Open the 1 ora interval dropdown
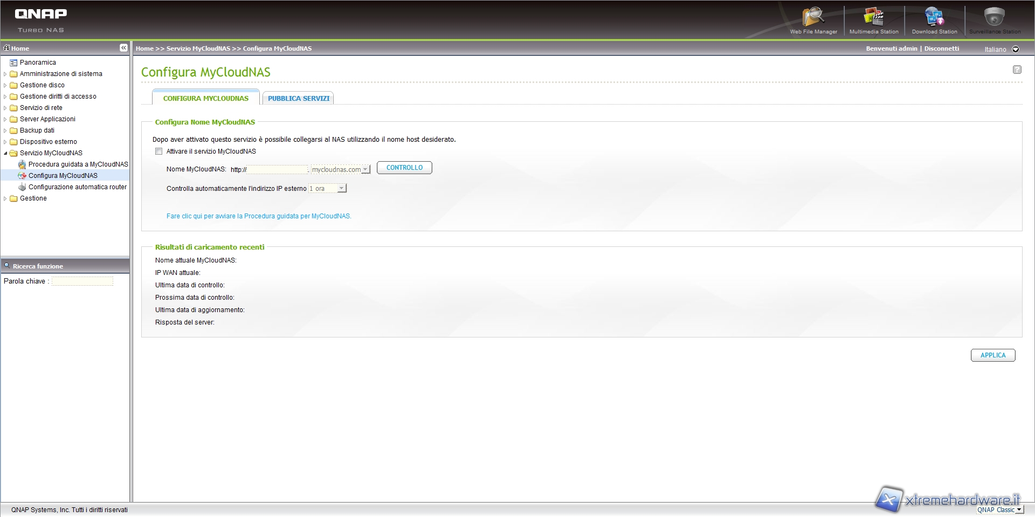 point(341,189)
